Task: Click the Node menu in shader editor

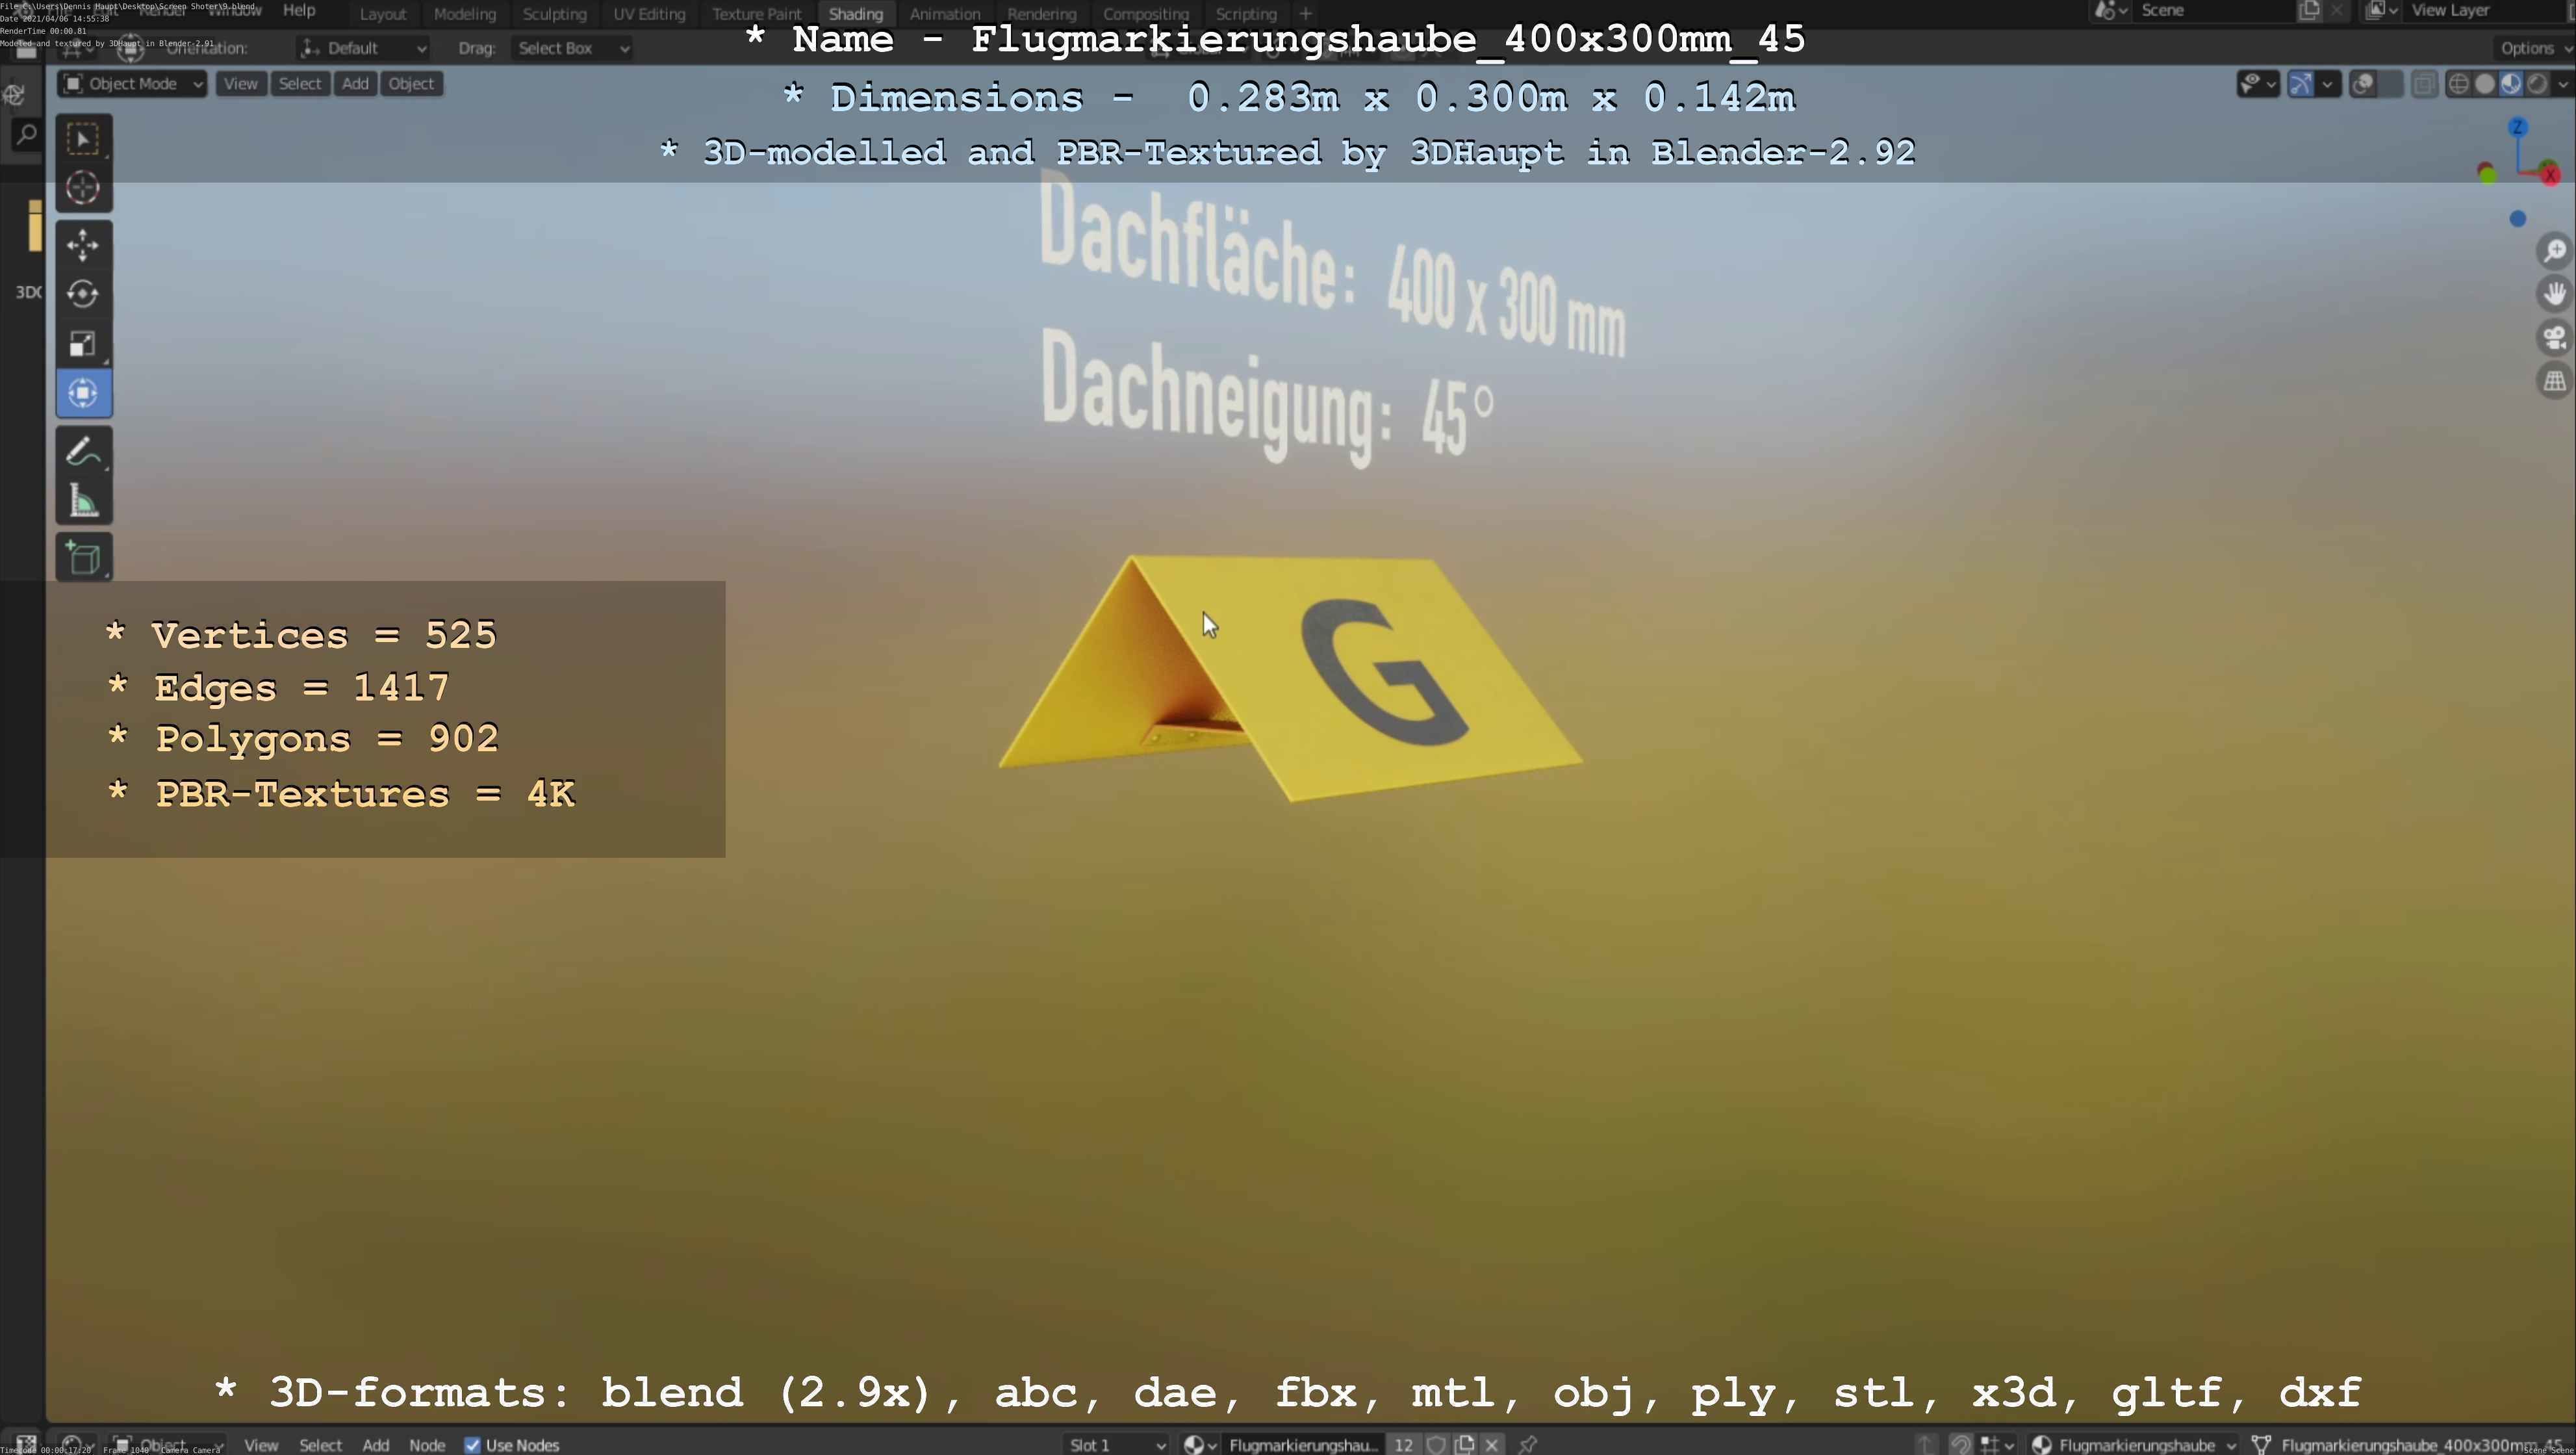Action: click(427, 1444)
